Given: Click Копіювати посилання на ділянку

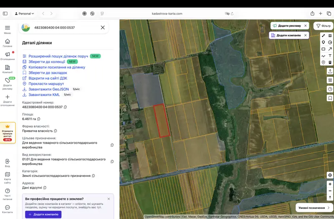Looking at the screenshot, I should click(57, 67).
